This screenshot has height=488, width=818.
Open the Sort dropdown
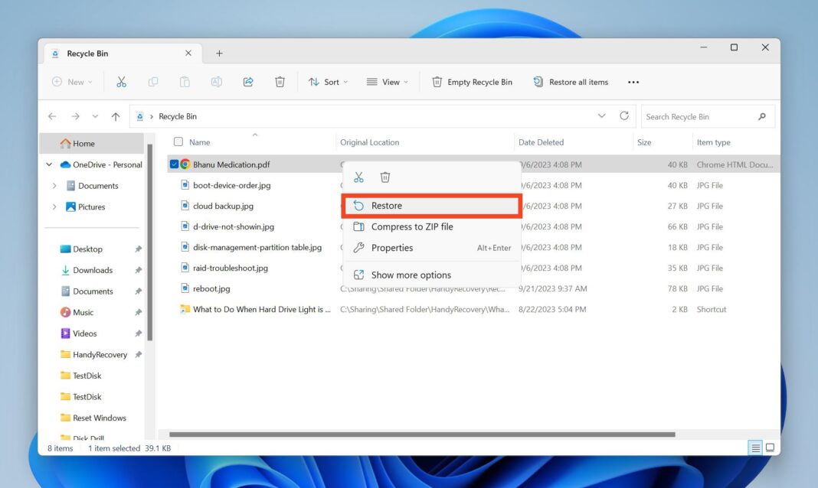point(329,81)
